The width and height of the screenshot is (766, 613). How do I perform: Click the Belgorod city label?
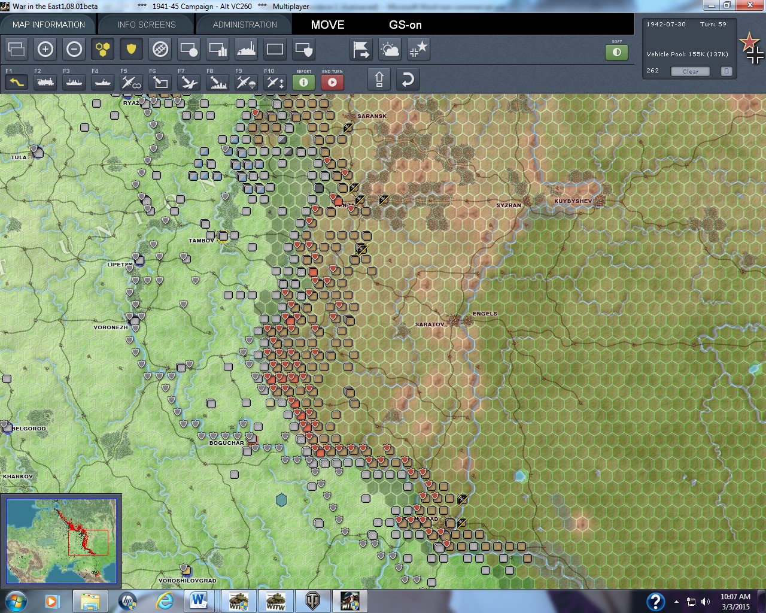tap(29, 429)
